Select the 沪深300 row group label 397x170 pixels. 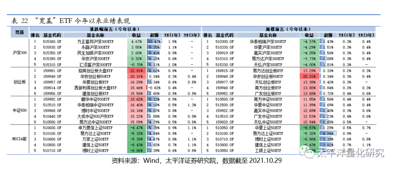click(x=20, y=53)
